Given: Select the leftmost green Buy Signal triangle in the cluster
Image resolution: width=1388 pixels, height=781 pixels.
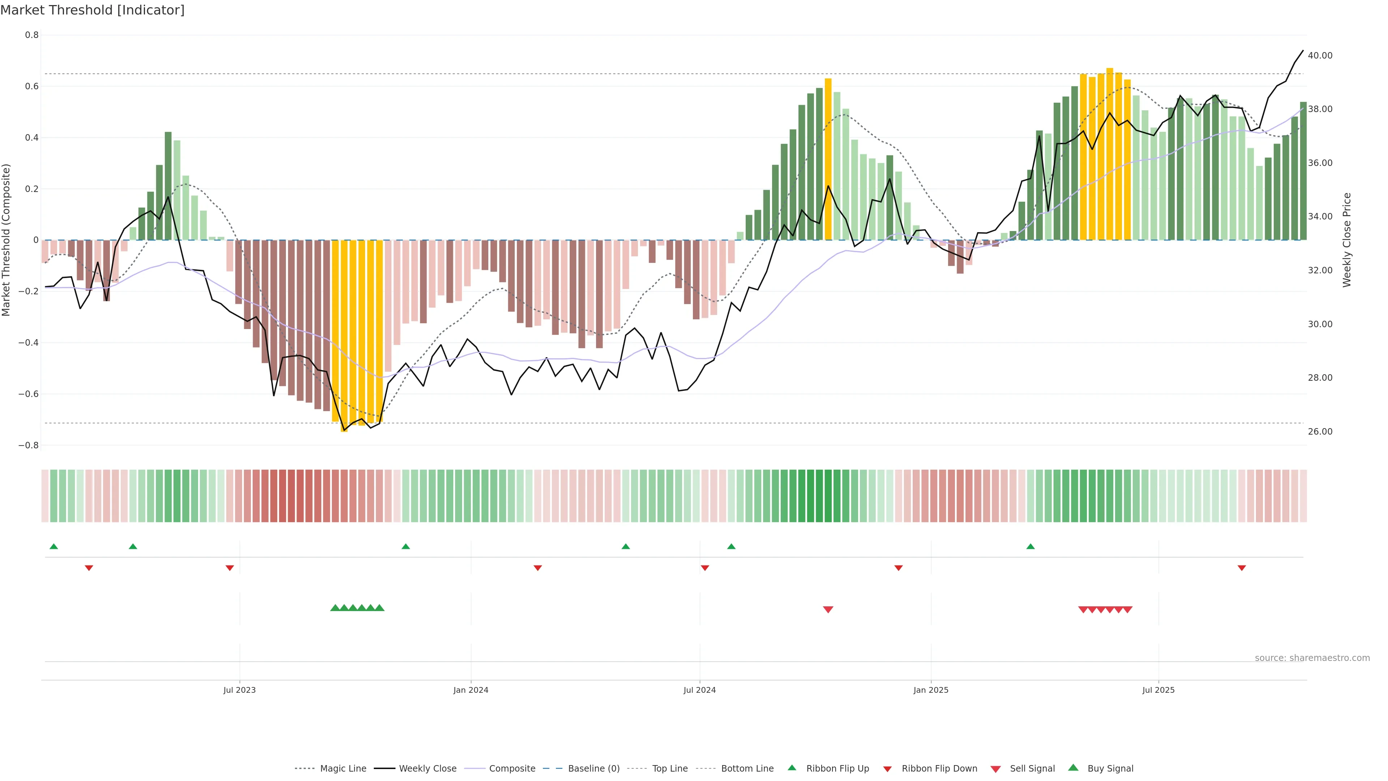Looking at the screenshot, I should pos(335,608).
